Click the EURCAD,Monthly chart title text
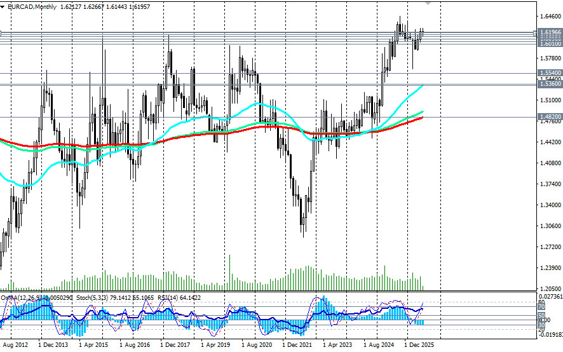 32,7
